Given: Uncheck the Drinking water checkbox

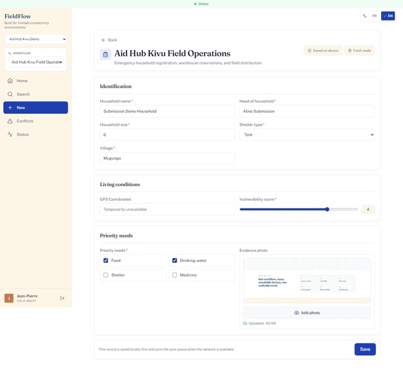Looking at the screenshot, I should click(175, 261).
